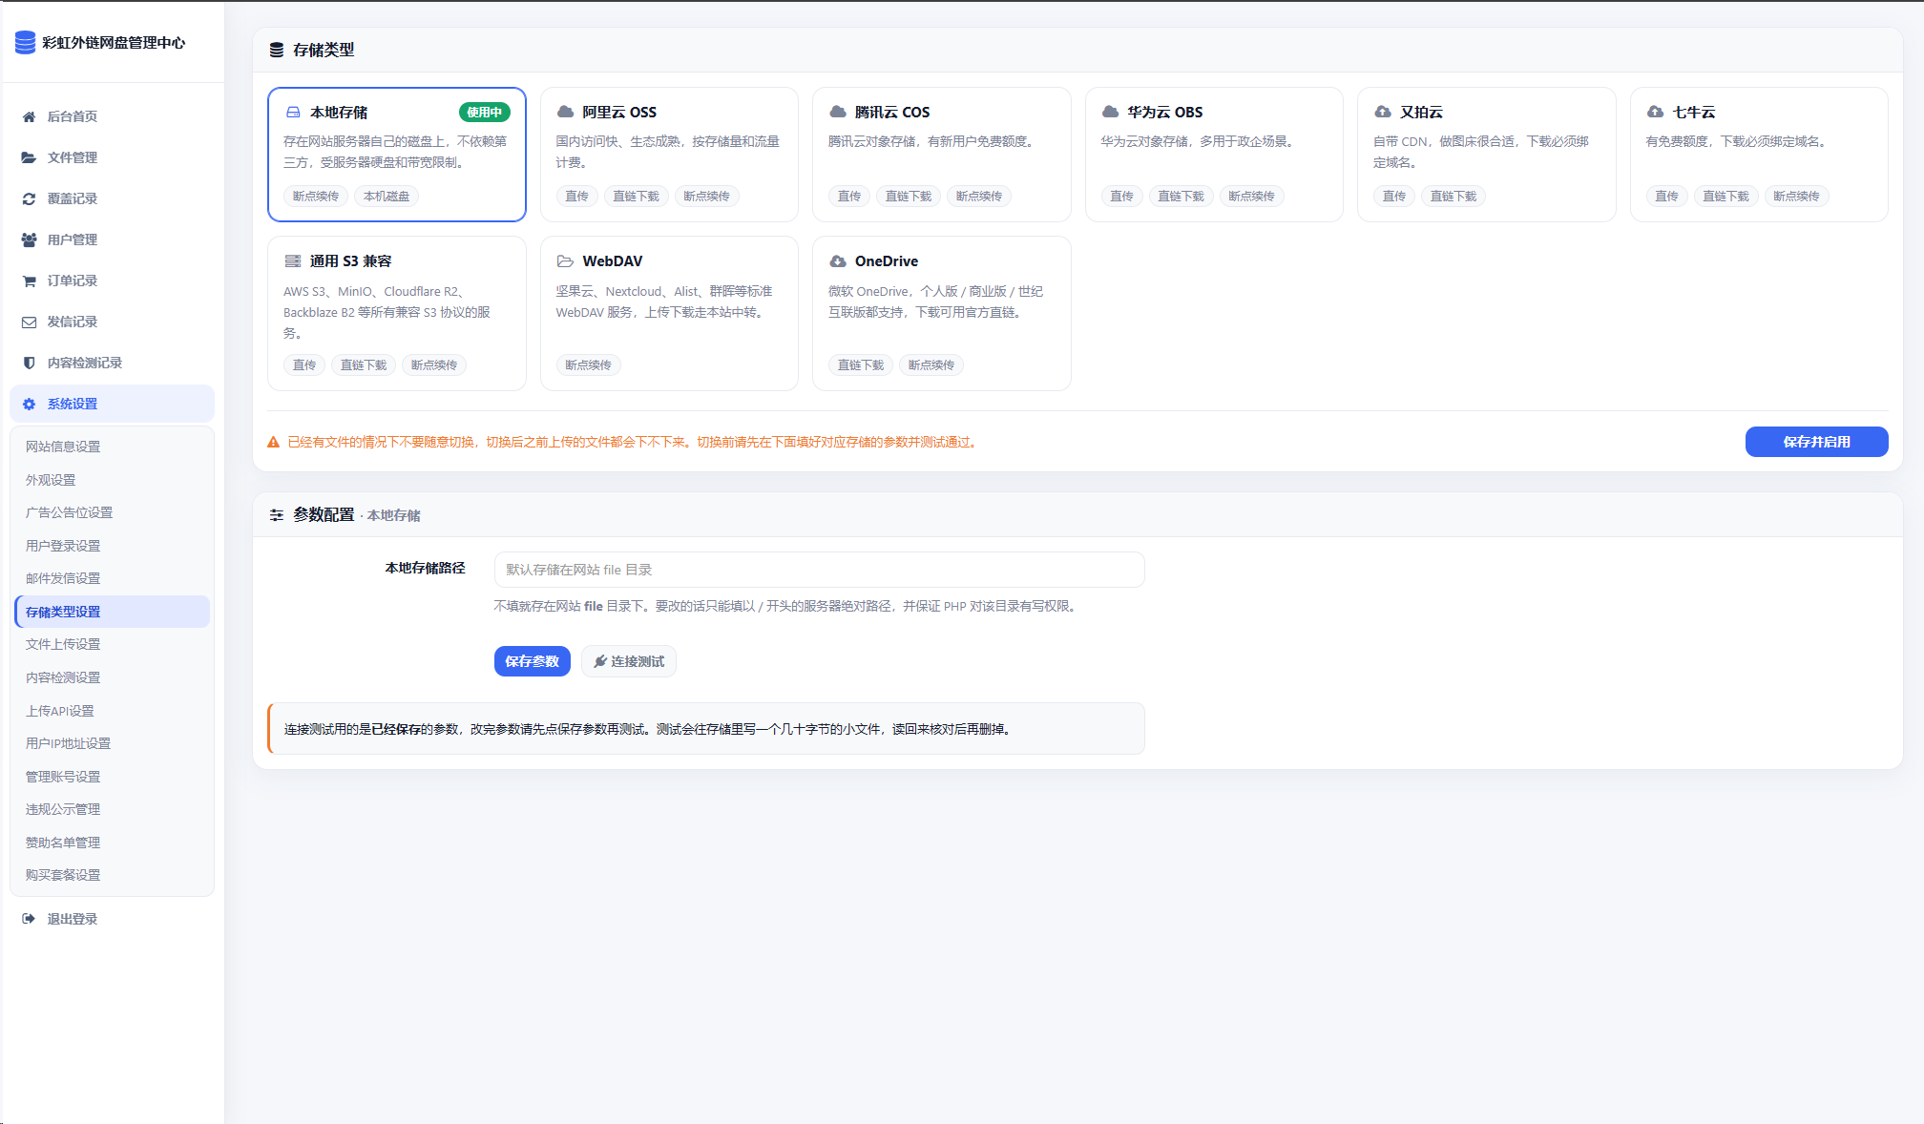Choose 阿里云 OSS storage type

click(x=669, y=155)
